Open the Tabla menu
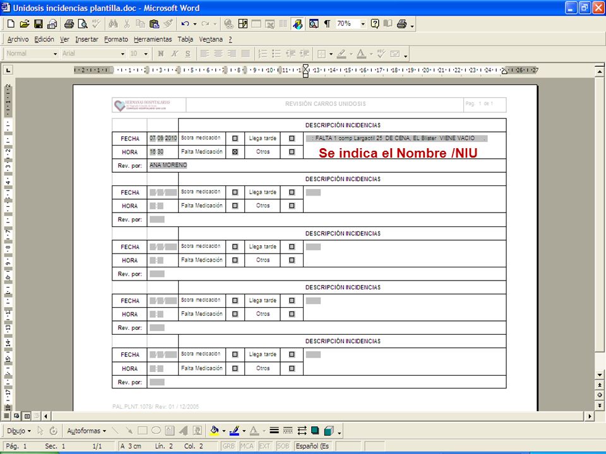 point(185,39)
